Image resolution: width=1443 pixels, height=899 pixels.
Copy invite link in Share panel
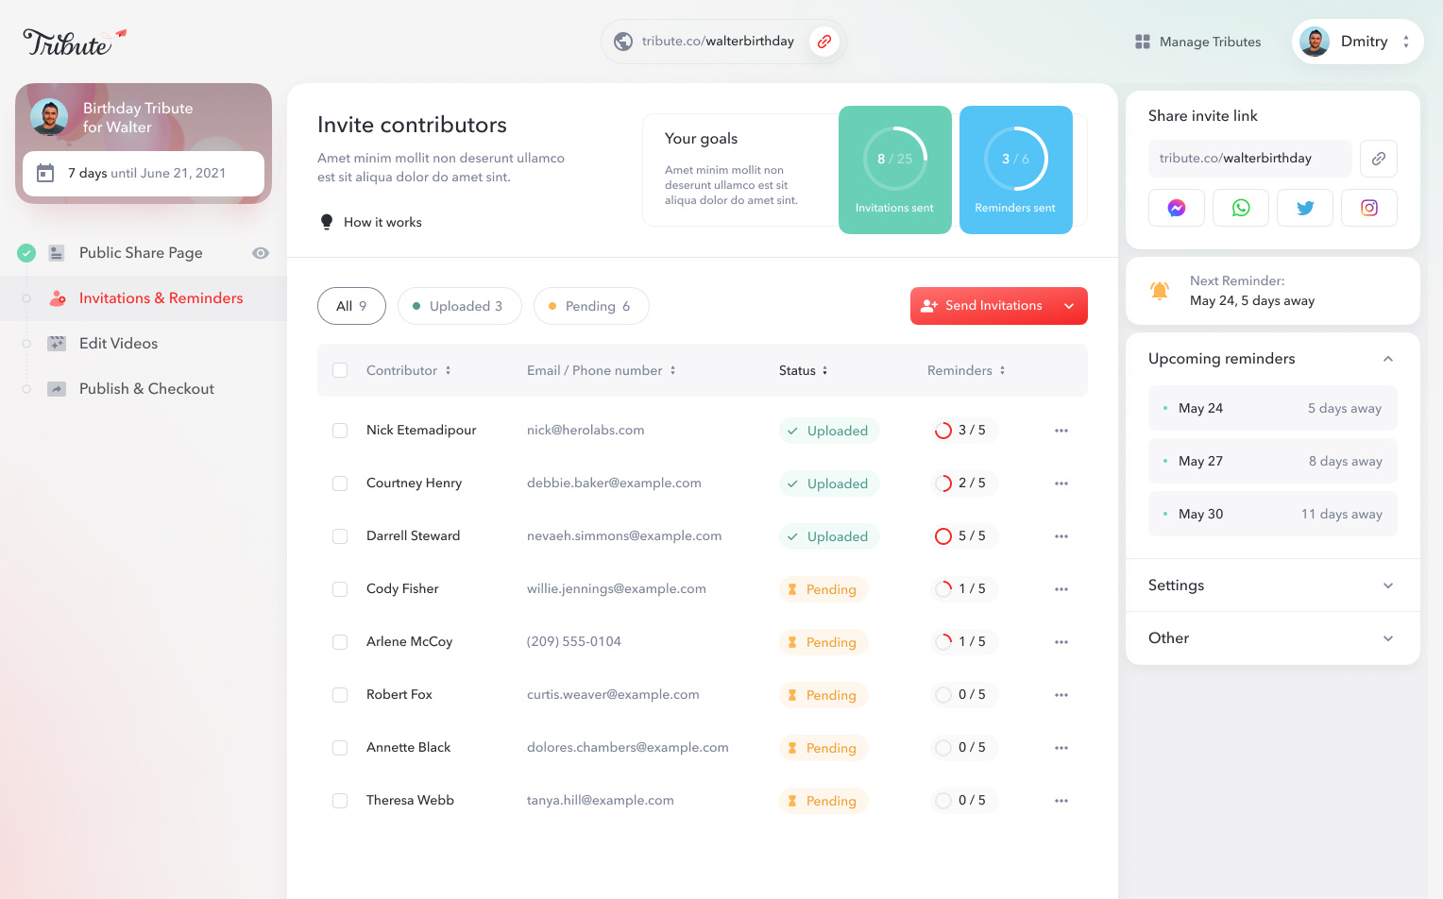pos(1379,159)
